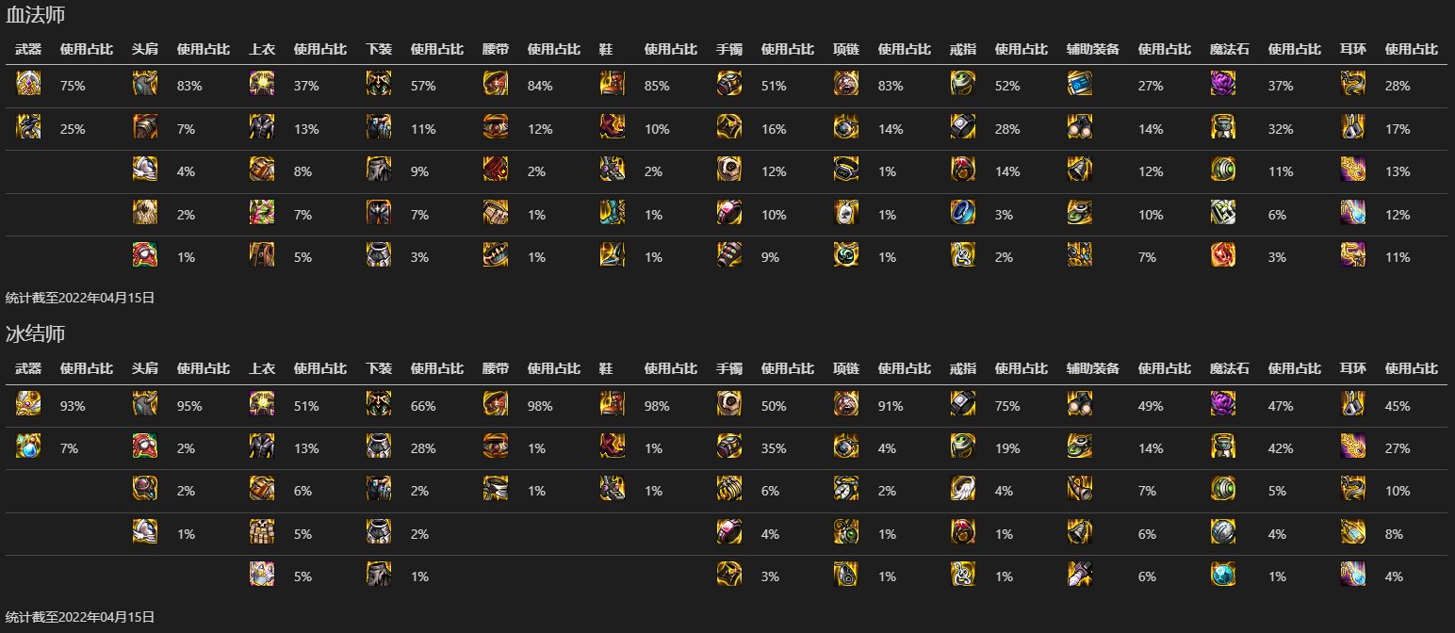The image size is (1455, 633).
Task: Click the 75% weapon icon under 血法师
Action: coord(28,84)
